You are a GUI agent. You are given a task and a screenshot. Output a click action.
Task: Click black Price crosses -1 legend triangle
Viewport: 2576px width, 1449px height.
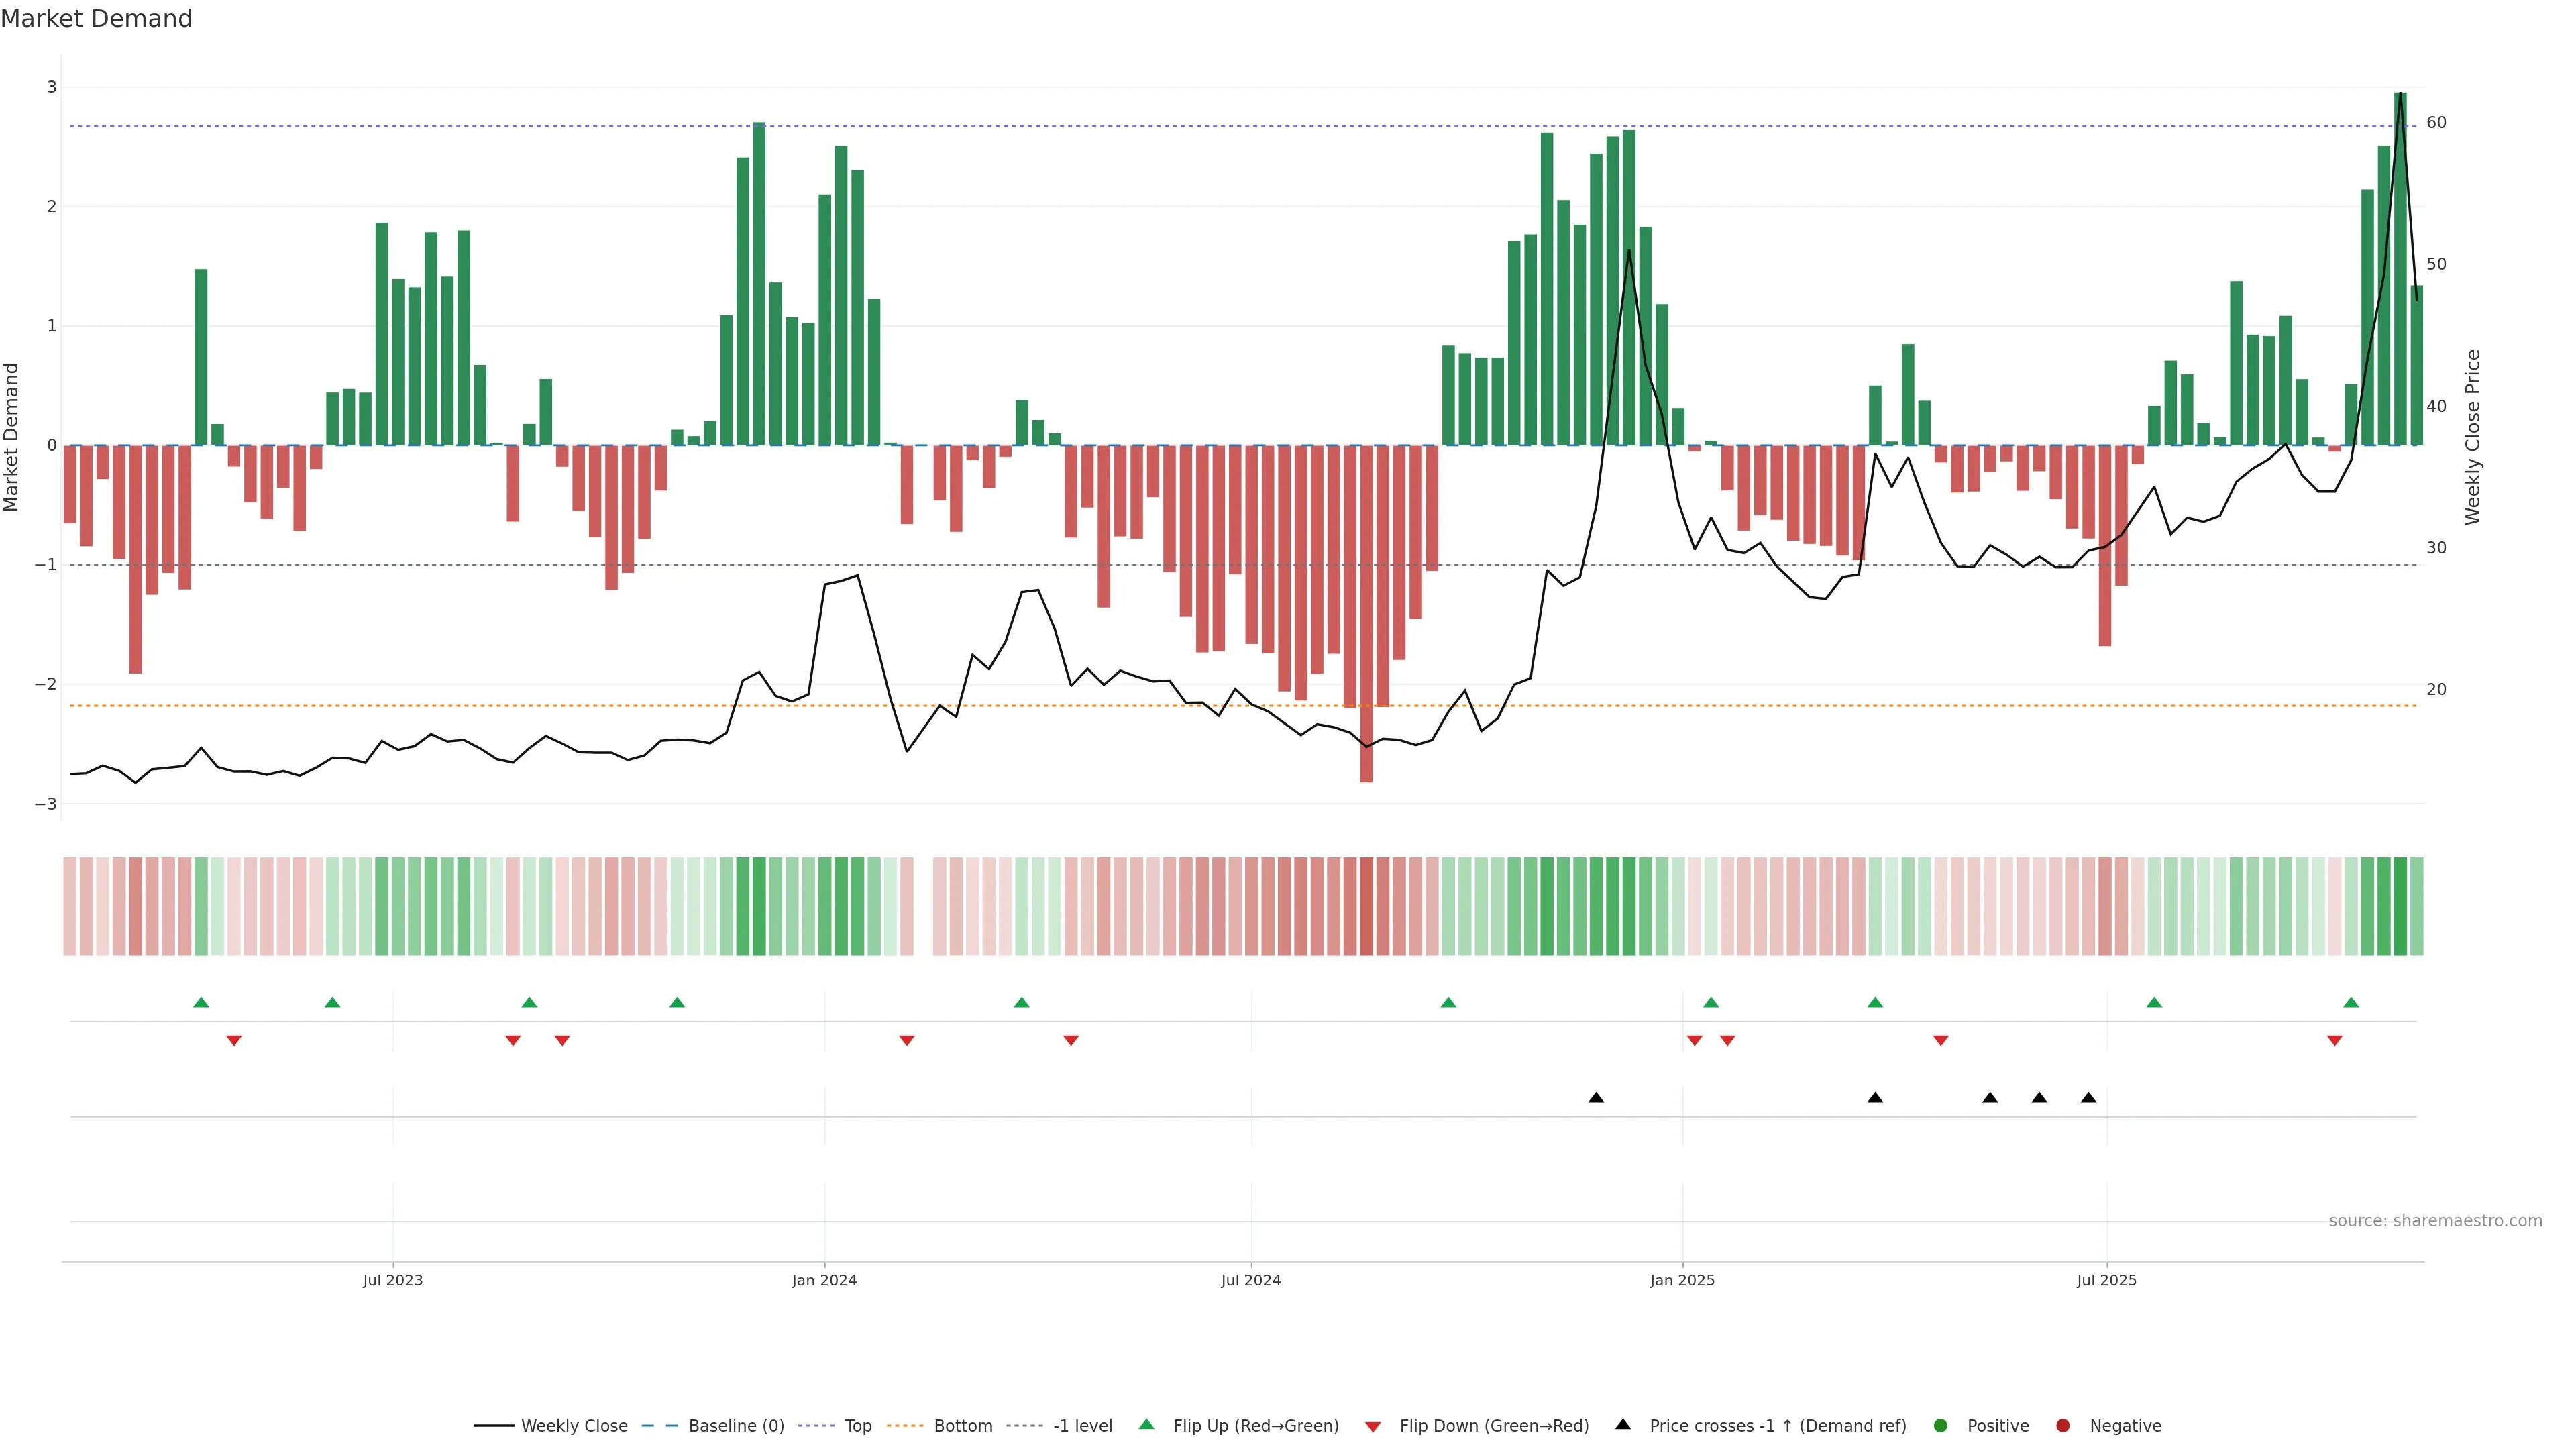(x=1623, y=1424)
